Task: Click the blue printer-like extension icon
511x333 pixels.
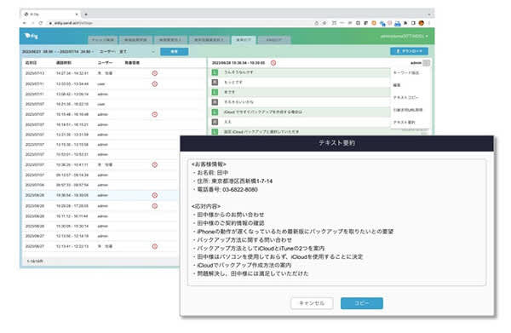Action: (x=398, y=24)
